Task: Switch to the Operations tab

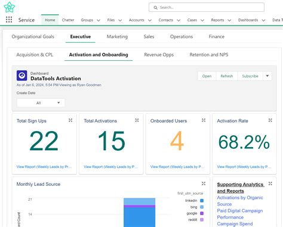Action: [x=182, y=36]
